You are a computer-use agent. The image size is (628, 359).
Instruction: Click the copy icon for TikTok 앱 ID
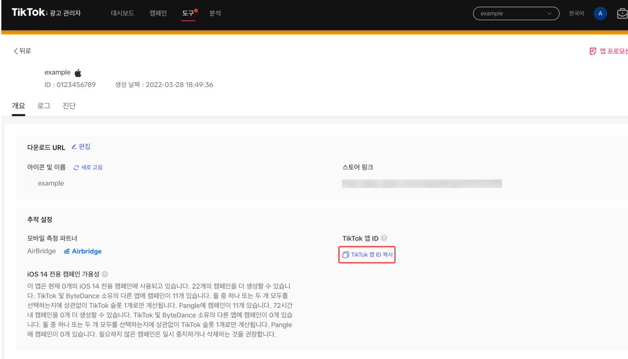point(345,255)
